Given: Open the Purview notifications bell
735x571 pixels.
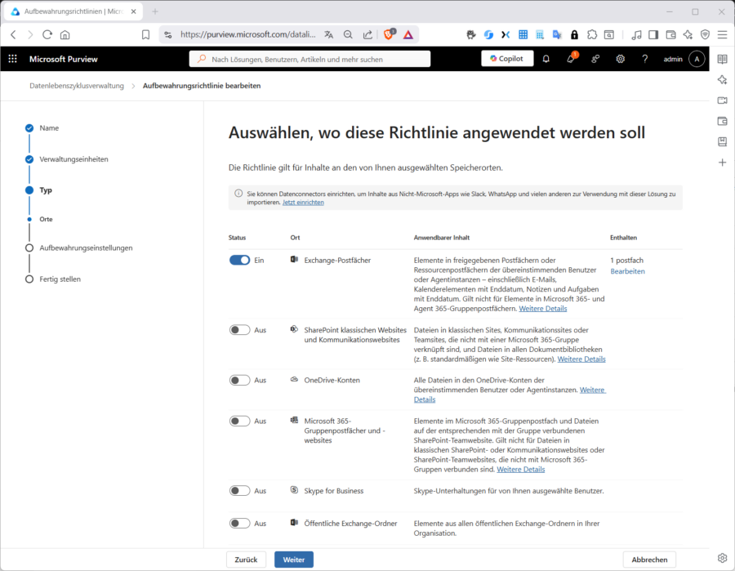Looking at the screenshot, I should 546,58.
